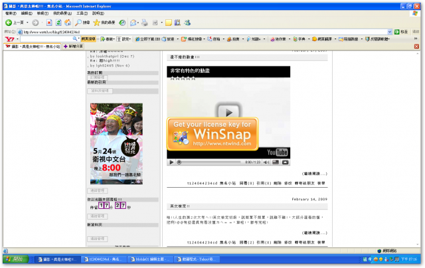Click the 知識+ toolbar button
This screenshot has width=425, height=268.
[254, 39]
